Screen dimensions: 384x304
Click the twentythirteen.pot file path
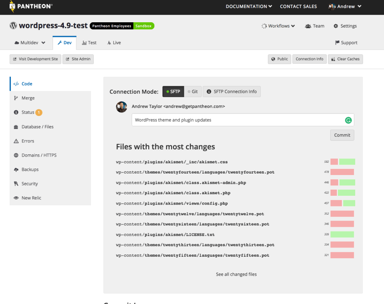coord(195,245)
